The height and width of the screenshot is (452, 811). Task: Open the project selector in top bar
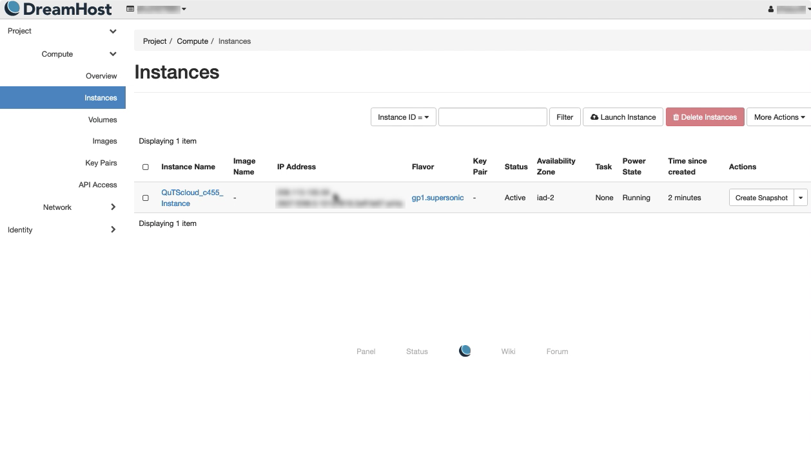click(x=157, y=9)
